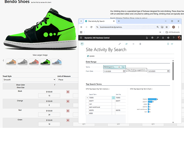Viewport: 184px width, 141px height.
Task: Select the orange shoe thumbnail
Action: (x=11, y=62)
